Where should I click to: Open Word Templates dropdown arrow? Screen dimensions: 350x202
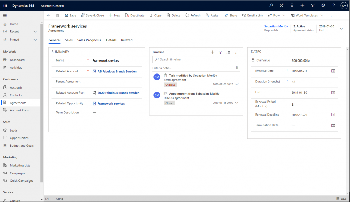tap(322, 15)
